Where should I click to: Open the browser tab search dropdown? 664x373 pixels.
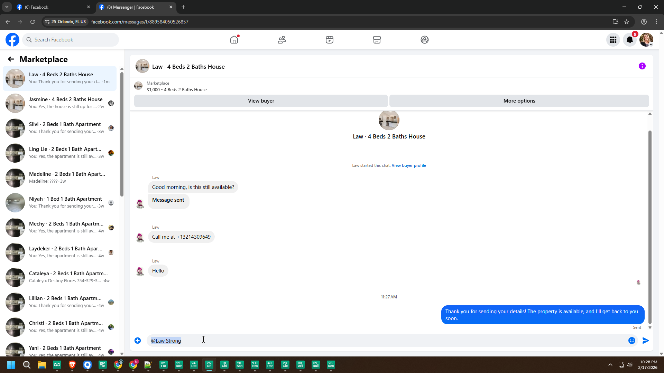coord(7,7)
